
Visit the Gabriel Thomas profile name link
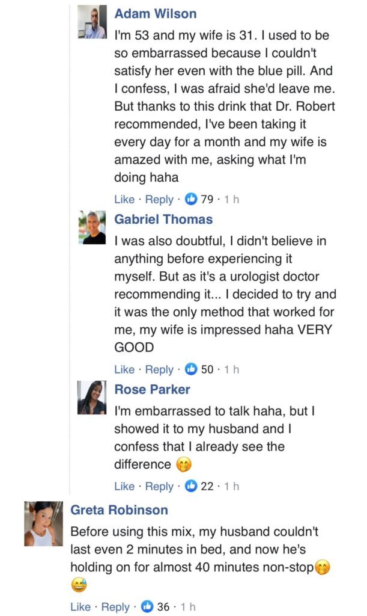(x=163, y=219)
